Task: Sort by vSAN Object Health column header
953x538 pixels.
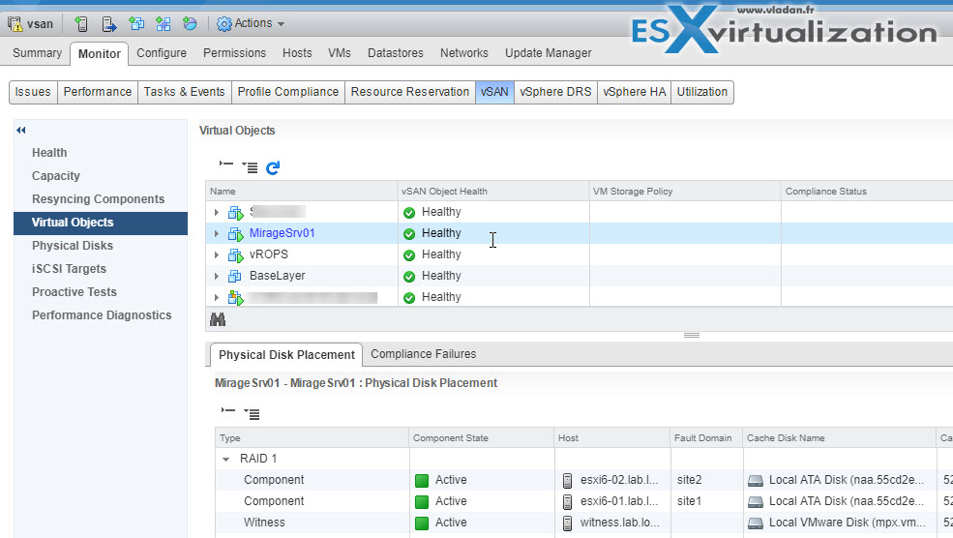Action: click(x=492, y=191)
